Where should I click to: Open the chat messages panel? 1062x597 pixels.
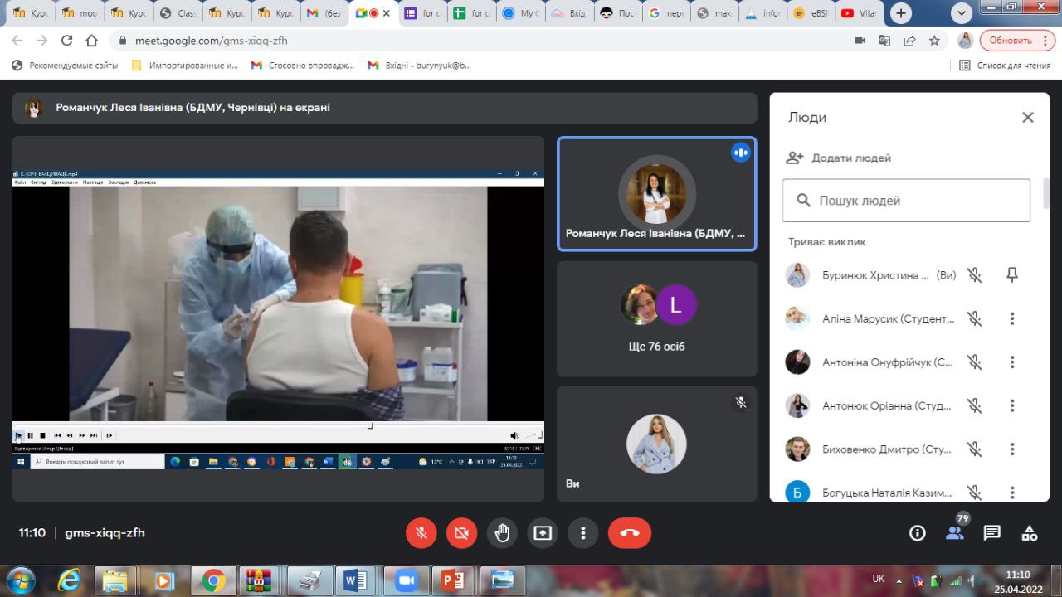click(x=991, y=533)
